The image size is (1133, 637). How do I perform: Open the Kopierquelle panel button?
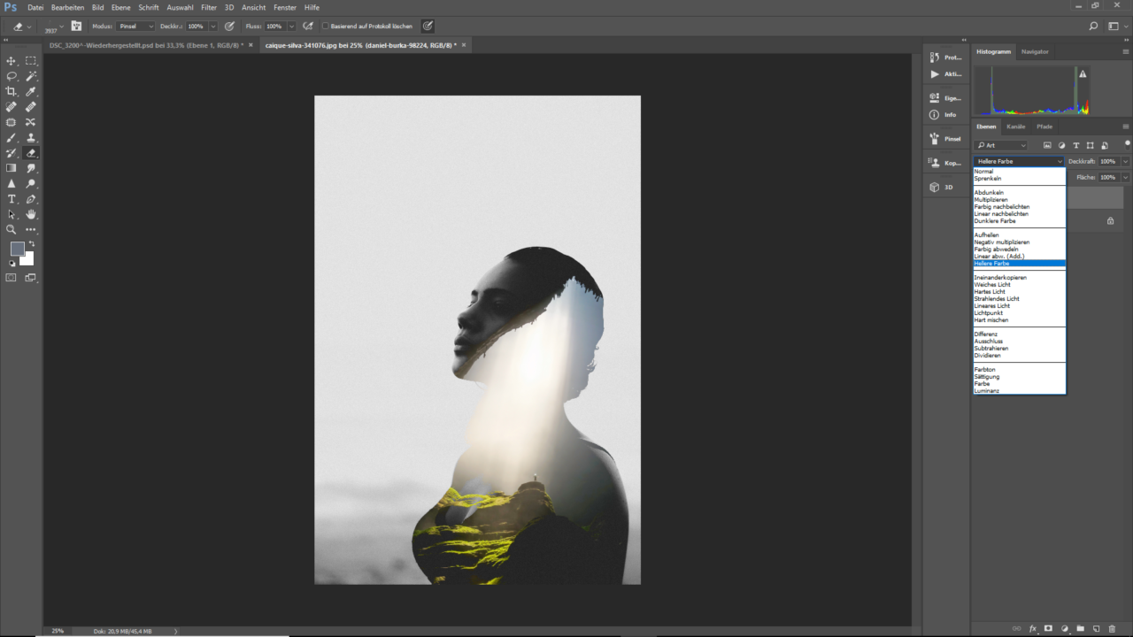945,163
